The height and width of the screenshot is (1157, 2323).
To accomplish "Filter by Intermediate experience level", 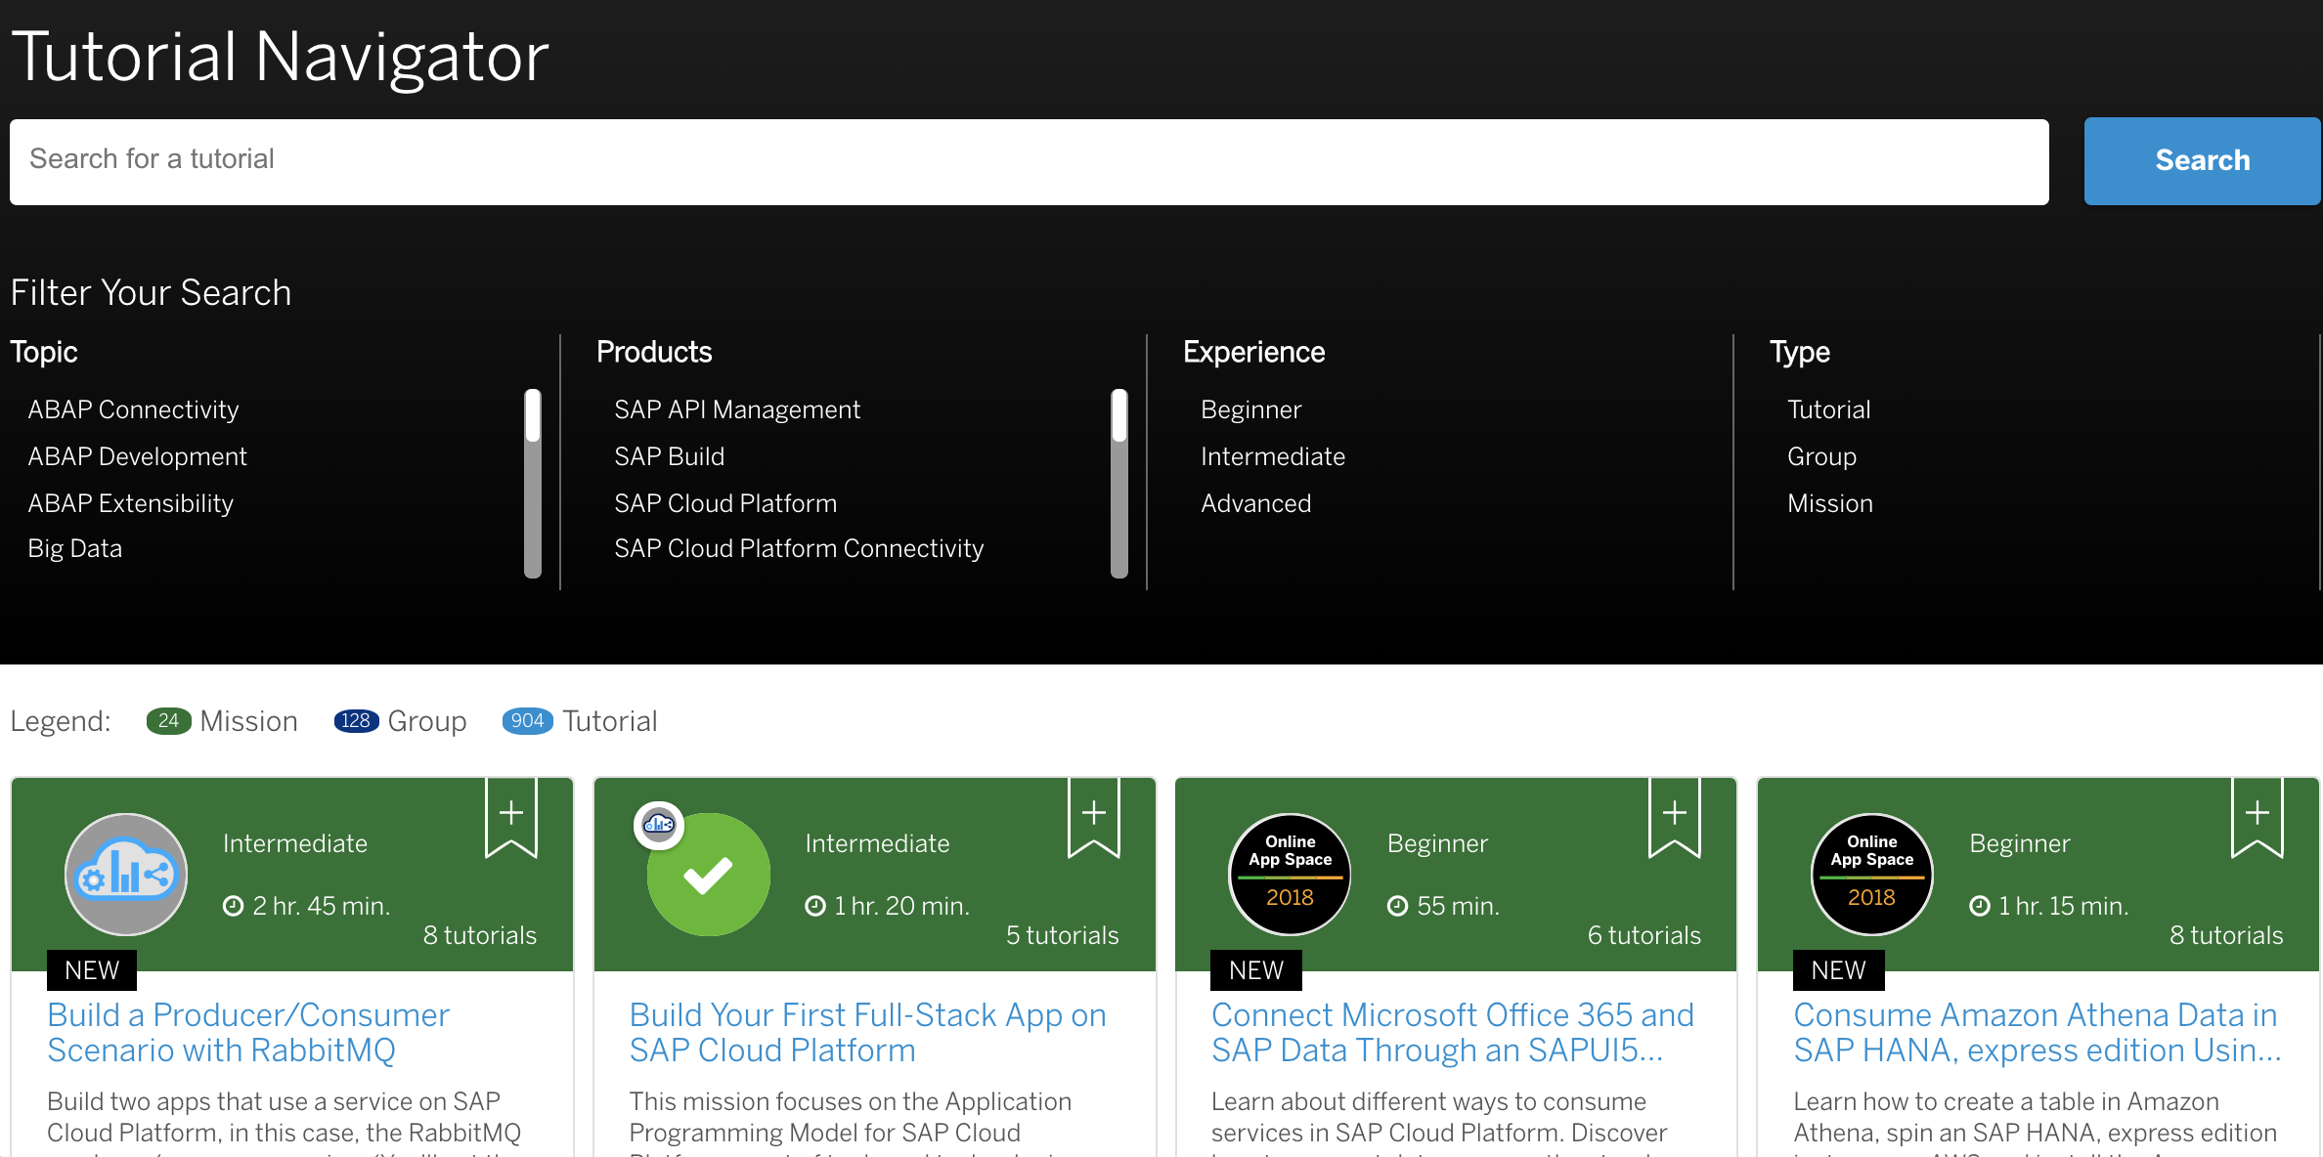I will (1272, 456).
